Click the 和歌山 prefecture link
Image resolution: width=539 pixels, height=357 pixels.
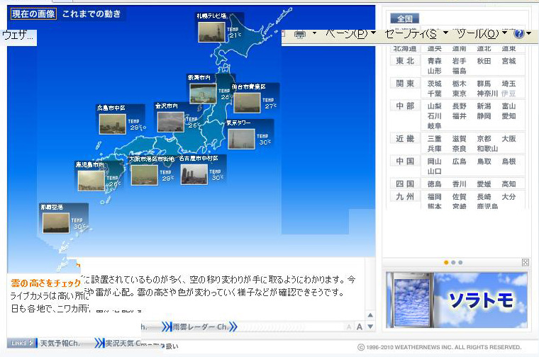[x=487, y=149]
